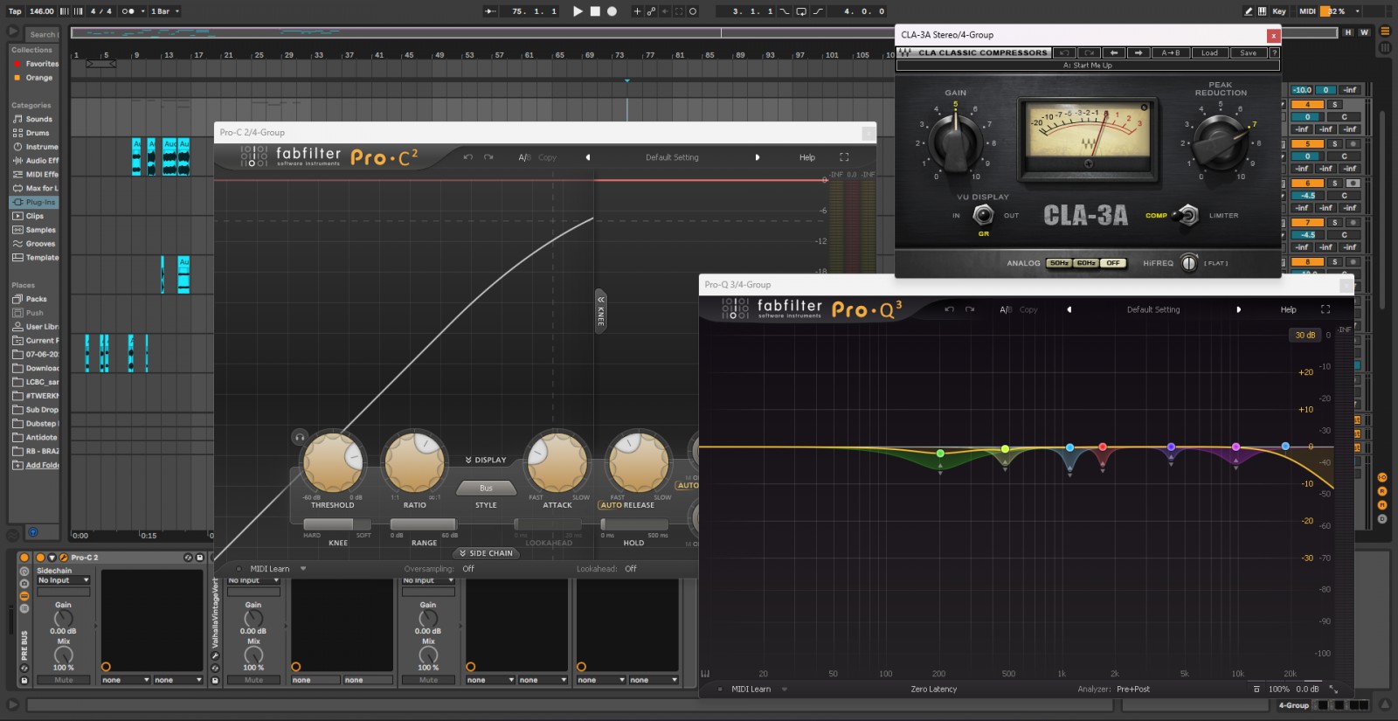Flip the CLA-3A VU Display switch
This screenshot has width=1398, height=721.
(x=983, y=215)
